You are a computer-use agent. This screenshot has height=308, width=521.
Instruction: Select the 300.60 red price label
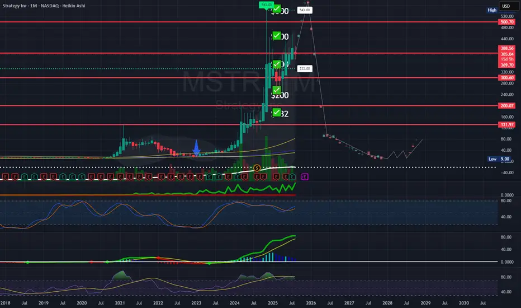click(x=507, y=78)
